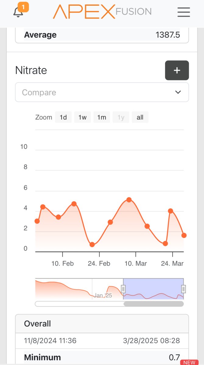Click the highlighted navigator selection range
The image size is (204, 365).
153,289
